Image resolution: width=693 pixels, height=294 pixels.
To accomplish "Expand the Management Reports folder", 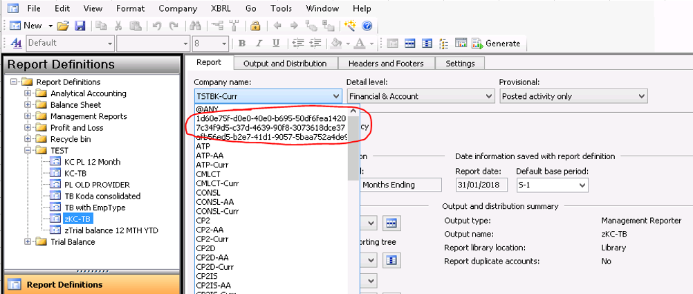I will [28, 117].
